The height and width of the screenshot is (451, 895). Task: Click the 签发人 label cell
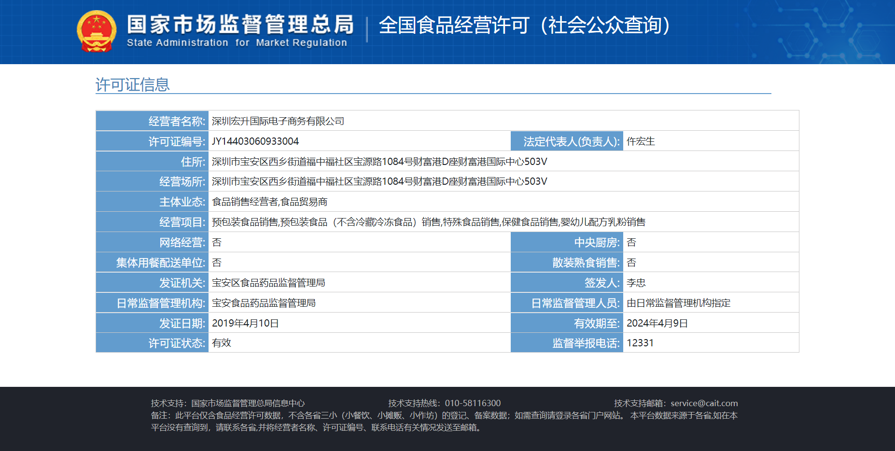pyautogui.click(x=567, y=283)
